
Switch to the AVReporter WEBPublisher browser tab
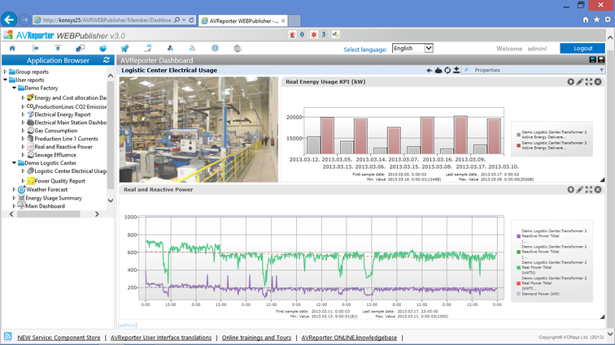click(243, 21)
